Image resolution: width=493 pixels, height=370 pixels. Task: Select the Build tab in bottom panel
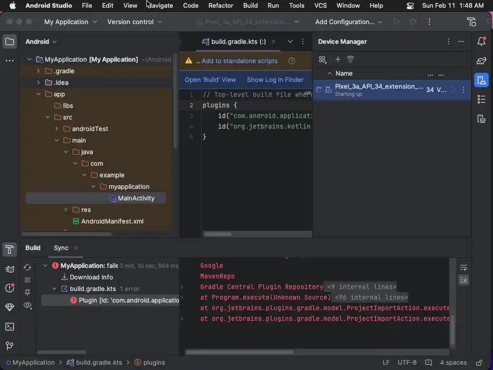pyautogui.click(x=33, y=248)
